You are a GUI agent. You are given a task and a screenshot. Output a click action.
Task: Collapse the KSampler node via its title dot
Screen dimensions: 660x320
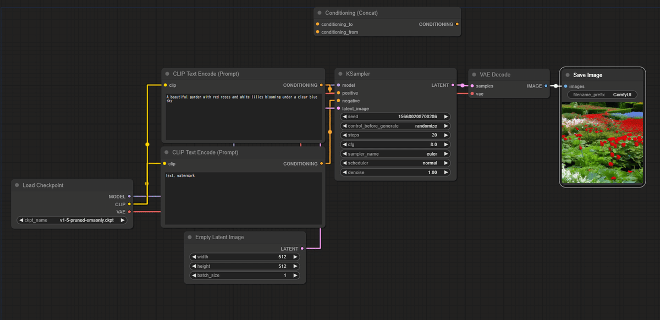click(340, 74)
